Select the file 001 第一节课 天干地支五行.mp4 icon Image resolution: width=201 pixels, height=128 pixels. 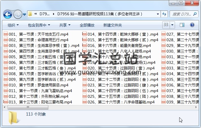(x=6, y=34)
